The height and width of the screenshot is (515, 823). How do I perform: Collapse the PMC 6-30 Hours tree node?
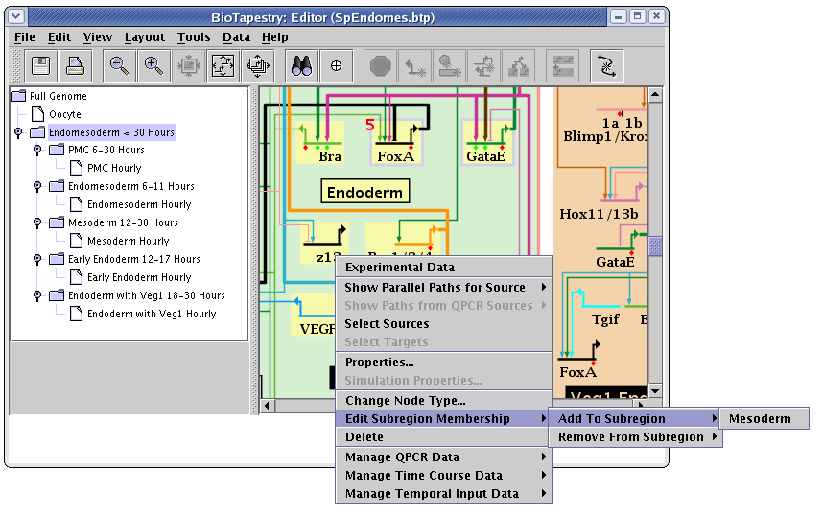[x=37, y=151]
